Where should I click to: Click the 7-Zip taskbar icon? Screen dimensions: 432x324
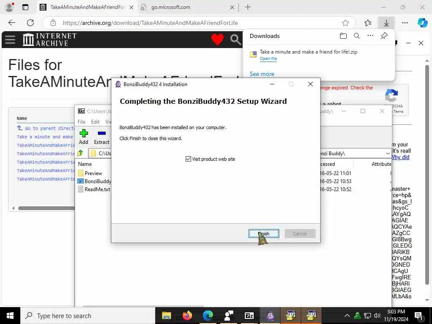click(x=249, y=316)
